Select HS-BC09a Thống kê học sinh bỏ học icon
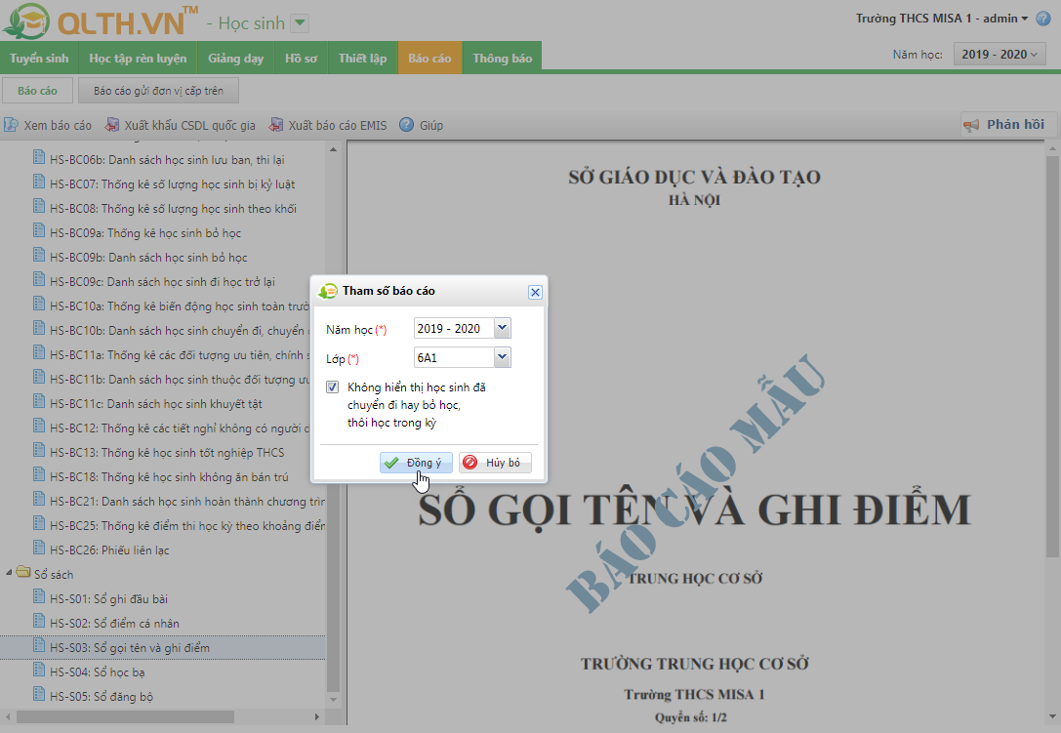Viewport: 1061px width, 733px height. [39, 230]
